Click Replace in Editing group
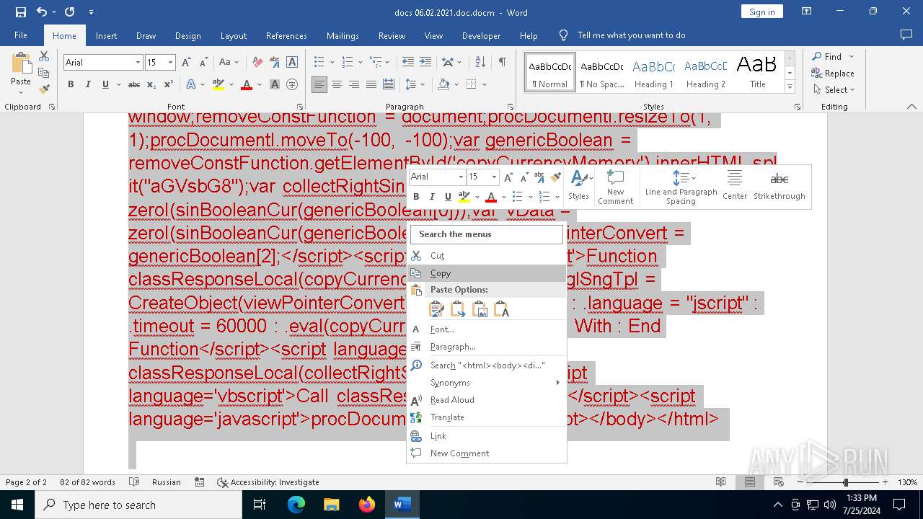The image size is (923, 519). click(x=833, y=74)
